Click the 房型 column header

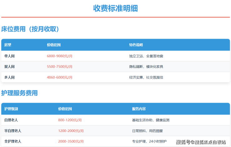8,45
